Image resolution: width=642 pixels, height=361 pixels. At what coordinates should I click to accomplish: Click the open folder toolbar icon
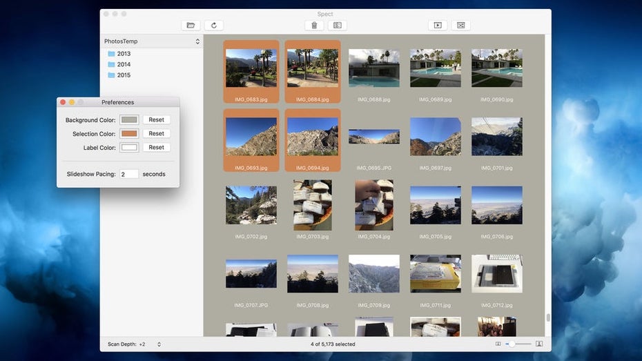coord(191,26)
